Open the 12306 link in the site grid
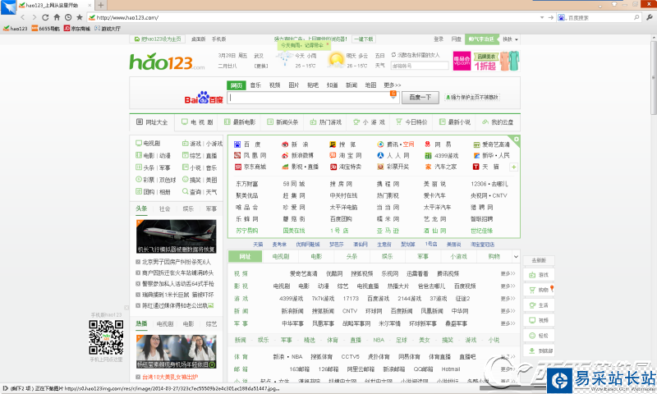The image size is (657, 394). [x=478, y=184]
